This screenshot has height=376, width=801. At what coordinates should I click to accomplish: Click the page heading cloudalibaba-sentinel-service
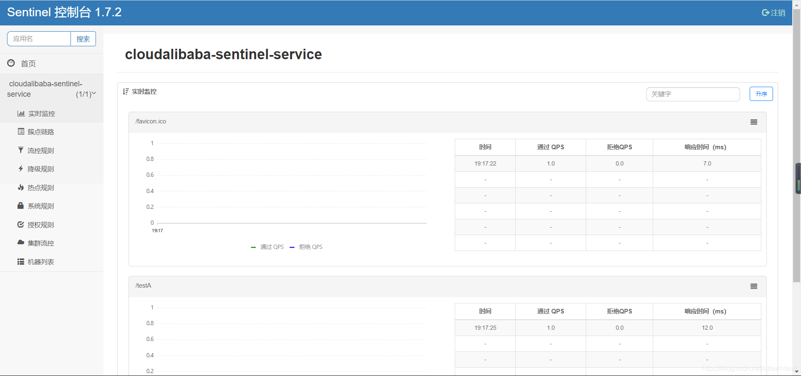223,54
